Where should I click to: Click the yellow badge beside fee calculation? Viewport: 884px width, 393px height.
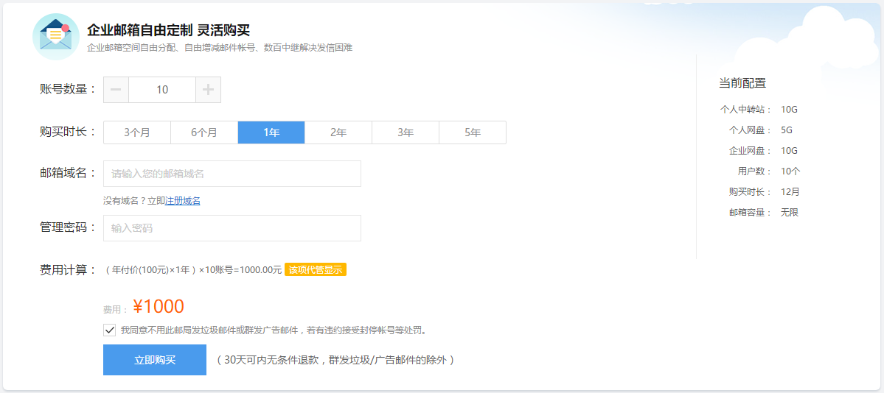pos(316,269)
